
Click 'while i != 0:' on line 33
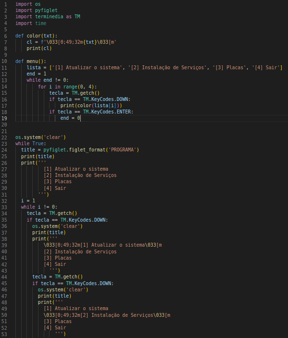tap(39, 207)
